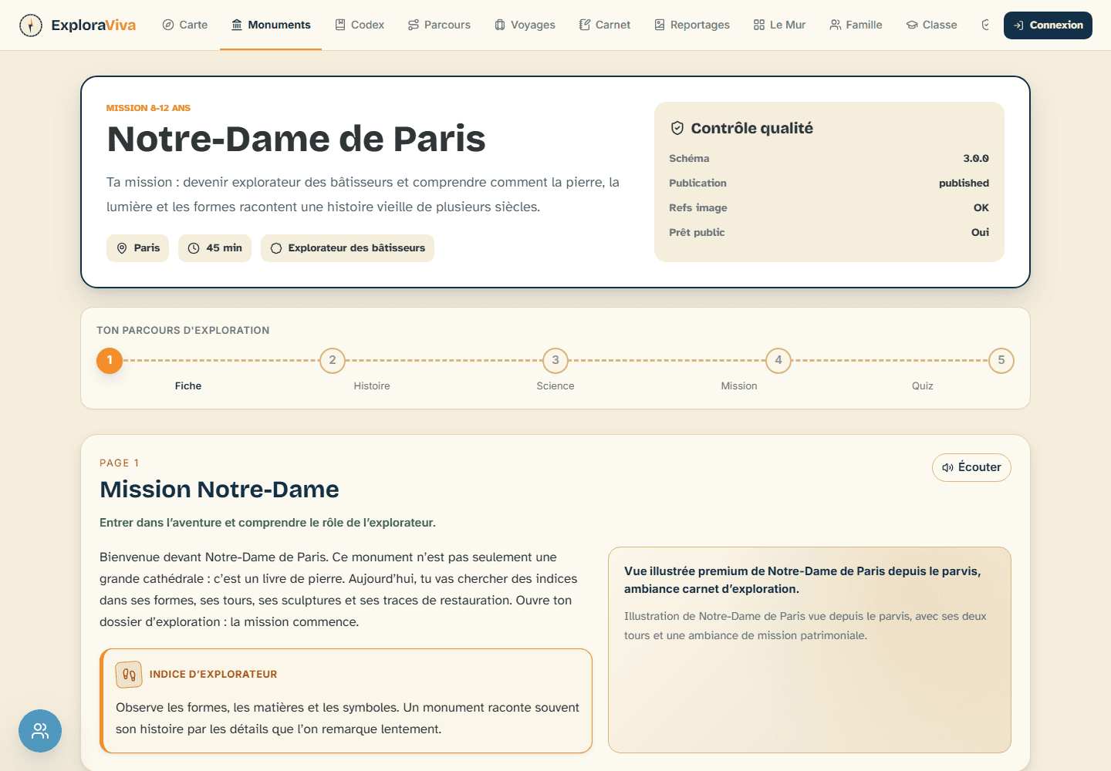Click the subtitle "Entrer dans l'aventure…"
The image size is (1111, 771).
268,523
